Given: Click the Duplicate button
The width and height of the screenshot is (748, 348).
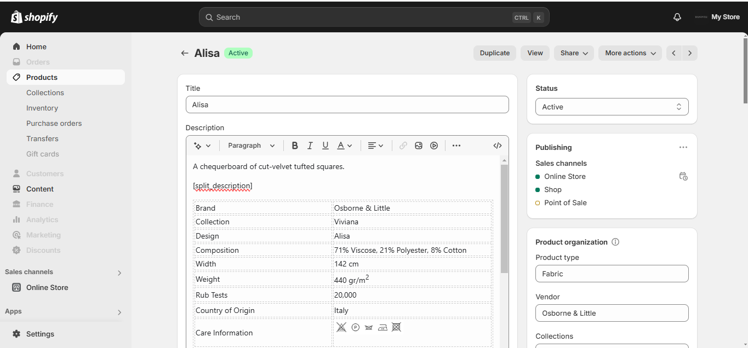Looking at the screenshot, I should (x=495, y=53).
